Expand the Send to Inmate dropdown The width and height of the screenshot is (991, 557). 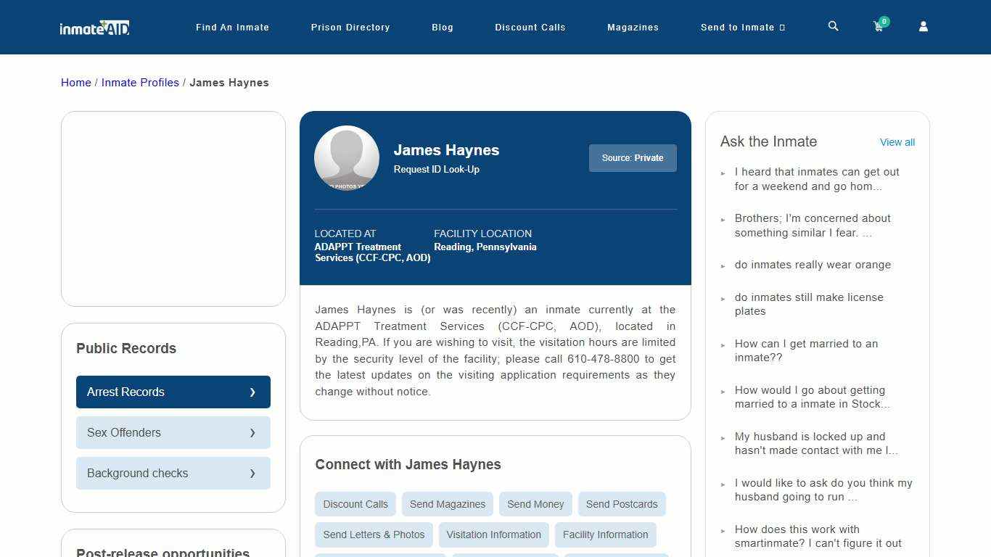pos(742,27)
